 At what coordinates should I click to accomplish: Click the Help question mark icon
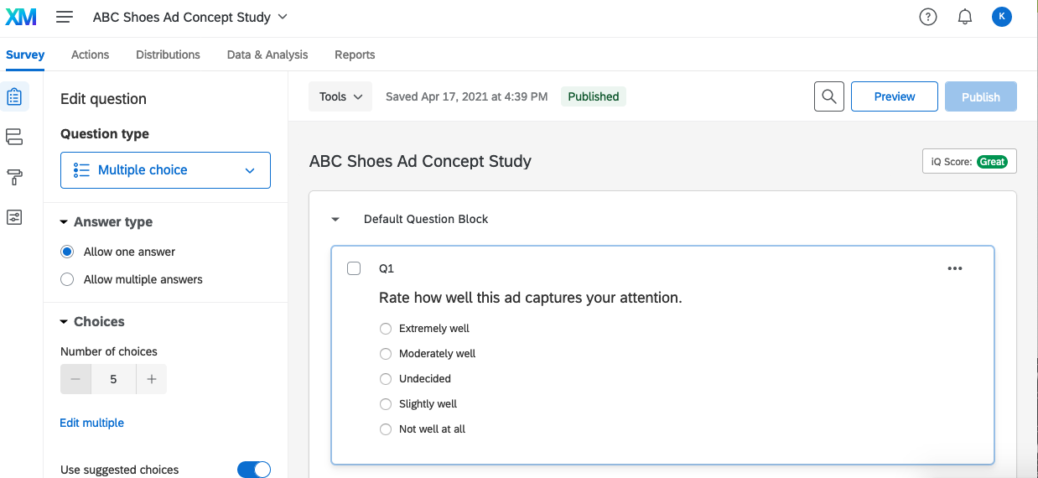[x=927, y=17]
